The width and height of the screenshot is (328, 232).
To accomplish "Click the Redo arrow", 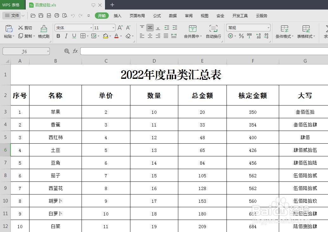I will coord(80,16).
